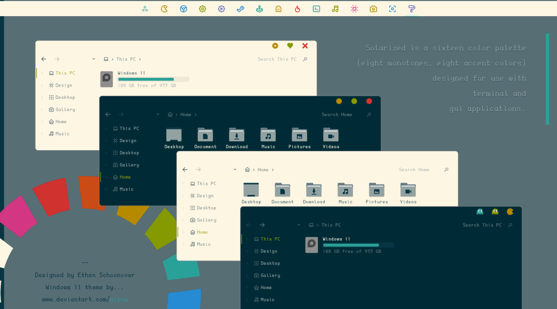Click the Chrome icon in the top bar

(x=183, y=9)
